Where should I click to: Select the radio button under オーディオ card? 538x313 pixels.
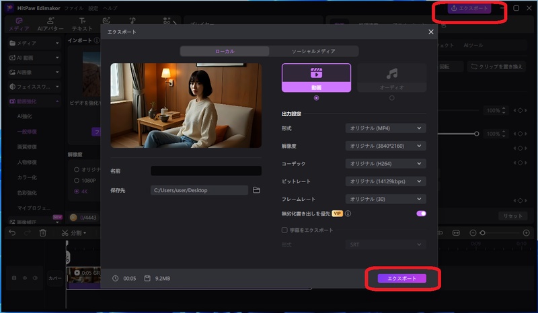[392, 98]
